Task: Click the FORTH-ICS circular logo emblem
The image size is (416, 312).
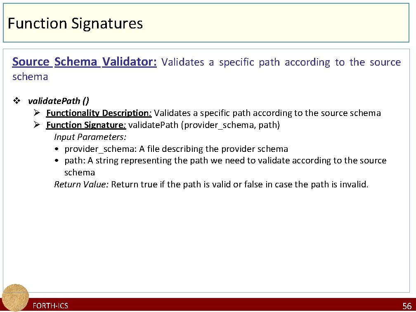Action: point(15,298)
